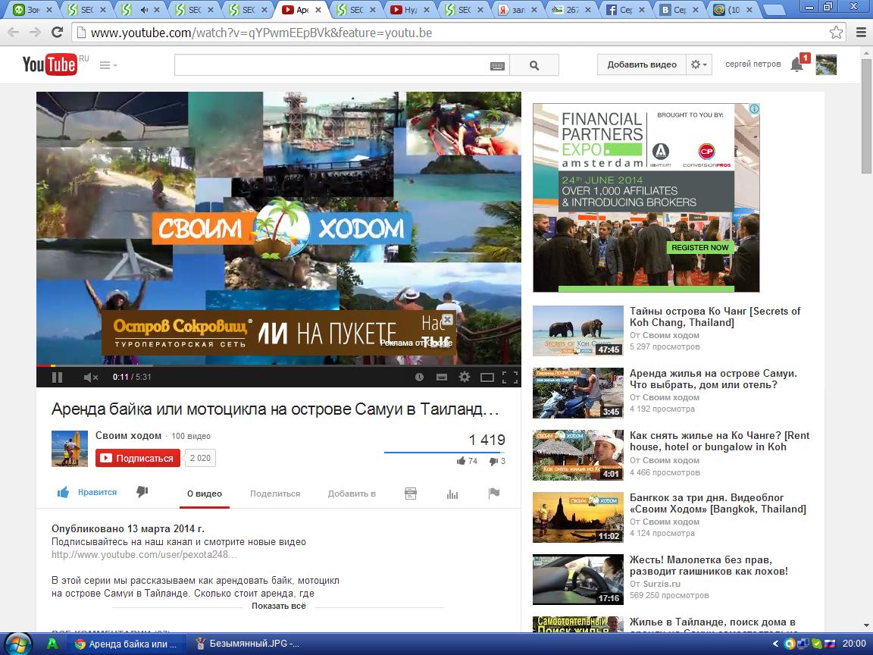Image resolution: width=873 pixels, height=655 pixels.
Task: Show hidden tray icons arrow
Action: [775, 644]
